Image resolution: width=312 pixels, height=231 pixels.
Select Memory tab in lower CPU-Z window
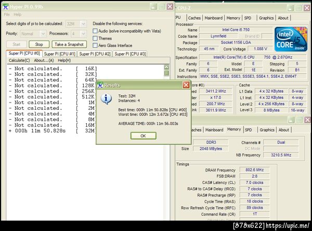pos(234,130)
